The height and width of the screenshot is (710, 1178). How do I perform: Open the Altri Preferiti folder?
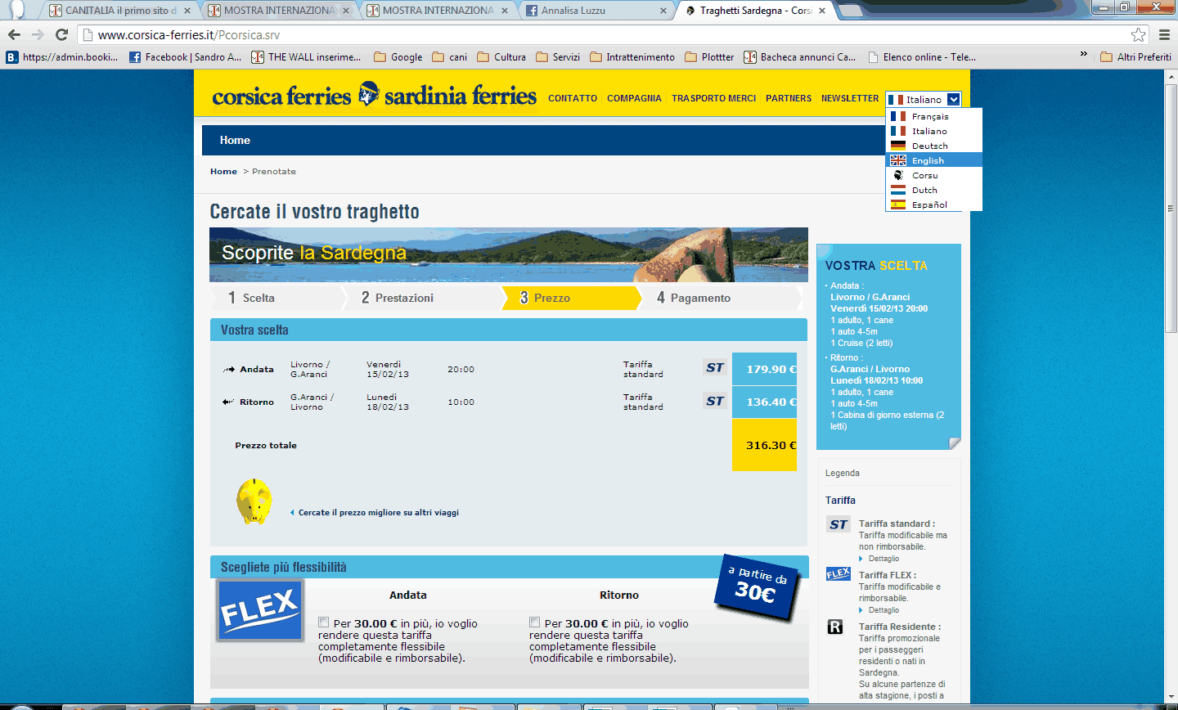(x=1136, y=56)
